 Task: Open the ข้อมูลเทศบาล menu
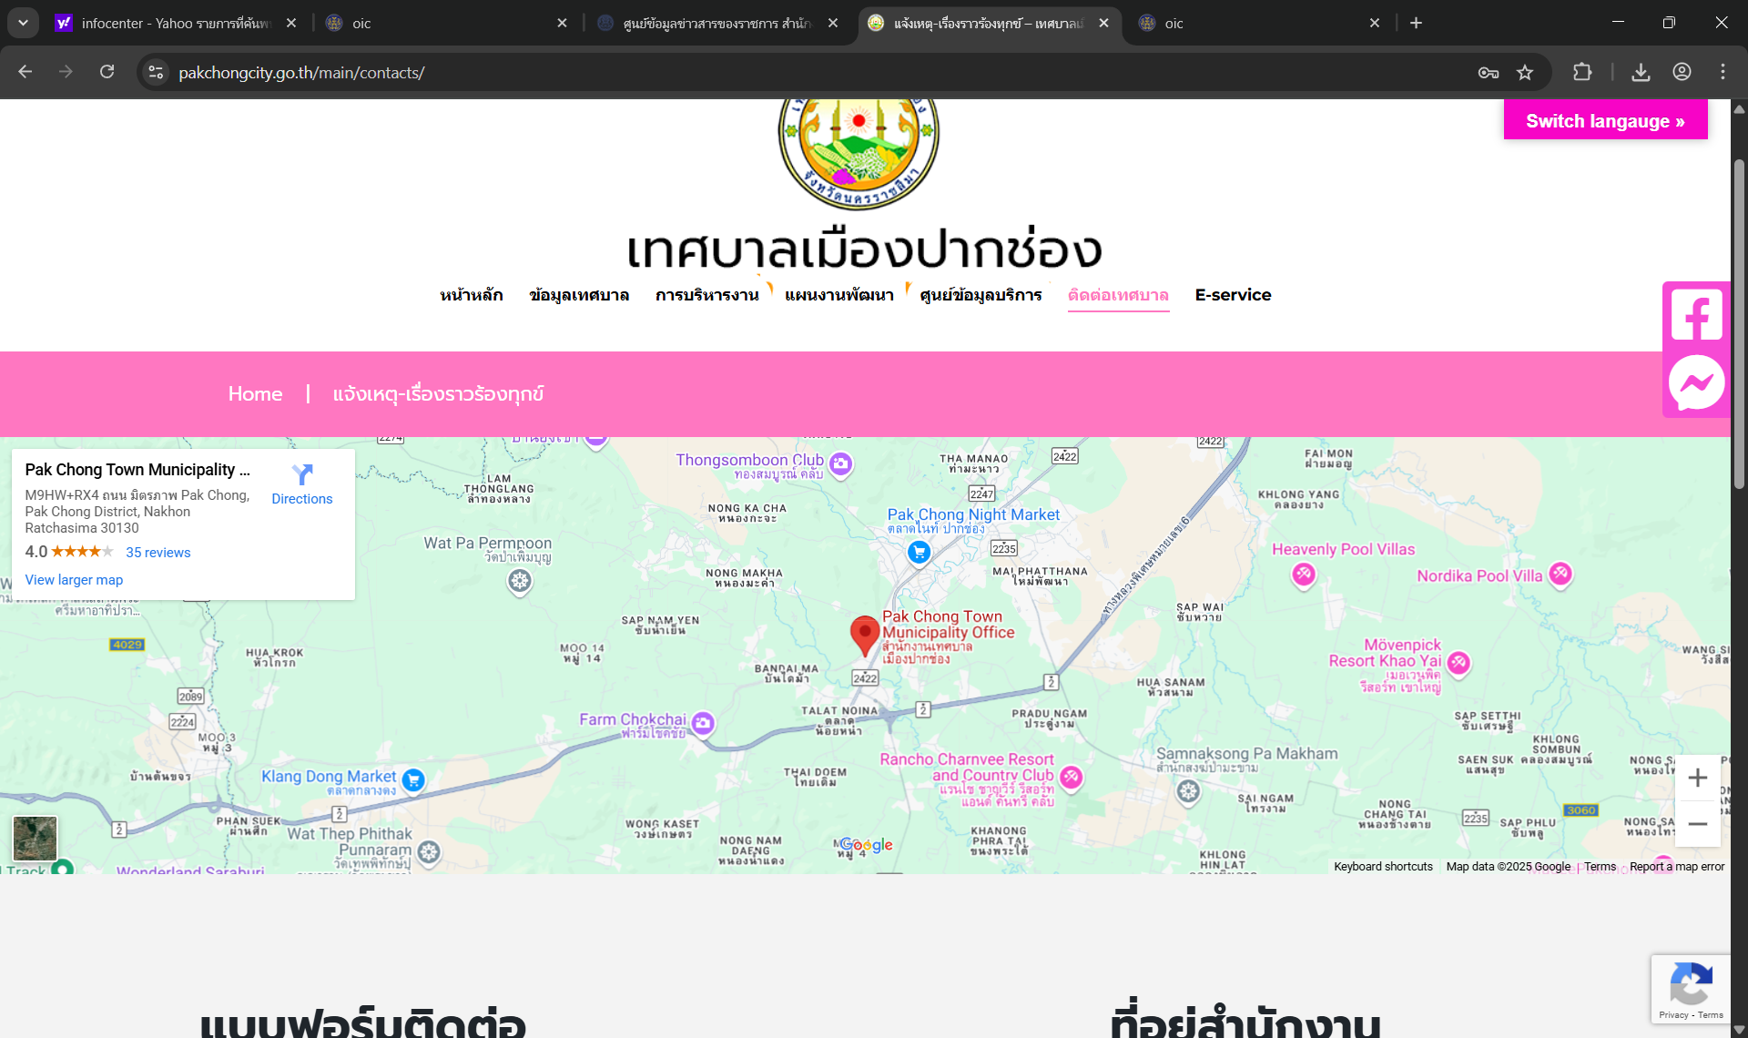click(579, 295)
